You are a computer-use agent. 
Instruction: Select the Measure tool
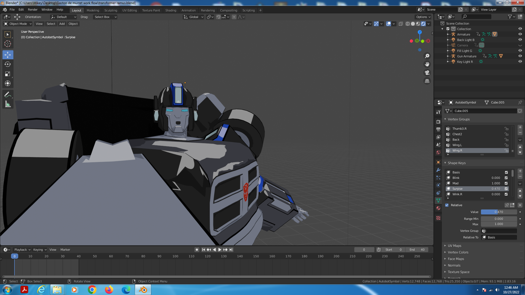click(8, 104)
